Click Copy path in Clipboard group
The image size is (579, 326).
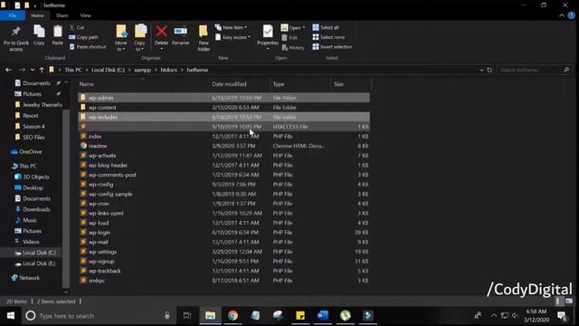(83, 37)
